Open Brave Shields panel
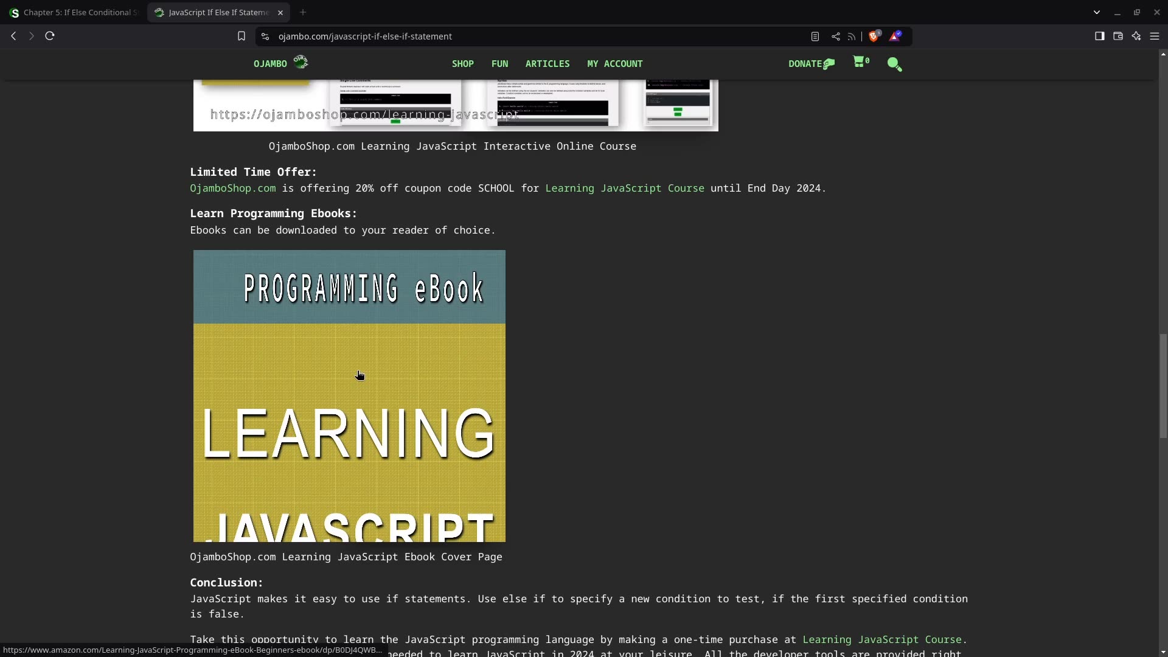The width and height of the screenshot is (1168, 657). (874, 36)
